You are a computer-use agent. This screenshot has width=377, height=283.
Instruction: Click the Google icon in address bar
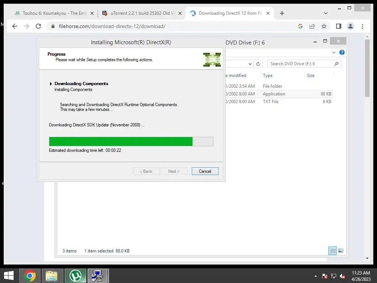click(300, 26)
